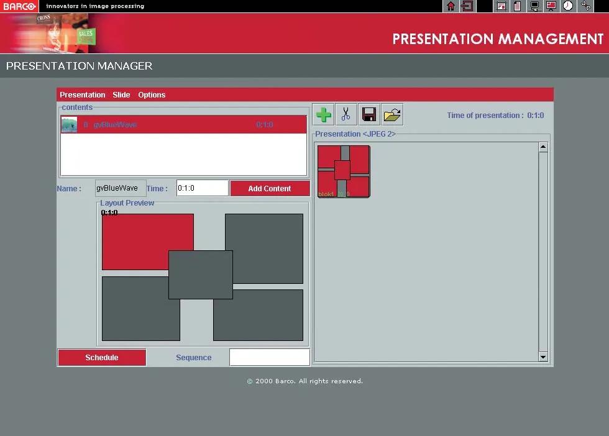This screenshot has width=609, height=436.
Task: Click the logout arrow icon in top bar
Action: pos(467,6)
